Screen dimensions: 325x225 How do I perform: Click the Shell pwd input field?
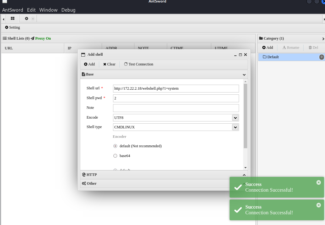[x=176, y=98]
